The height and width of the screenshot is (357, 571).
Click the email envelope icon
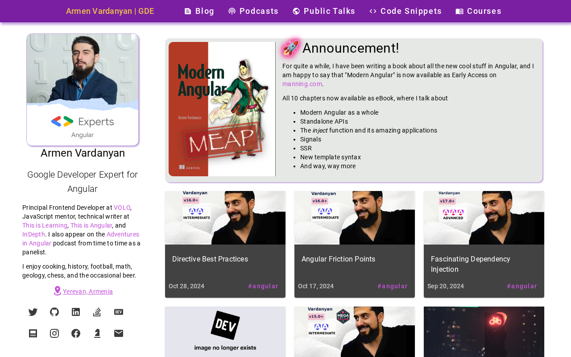pyautogui.click(x=119, y=333)
